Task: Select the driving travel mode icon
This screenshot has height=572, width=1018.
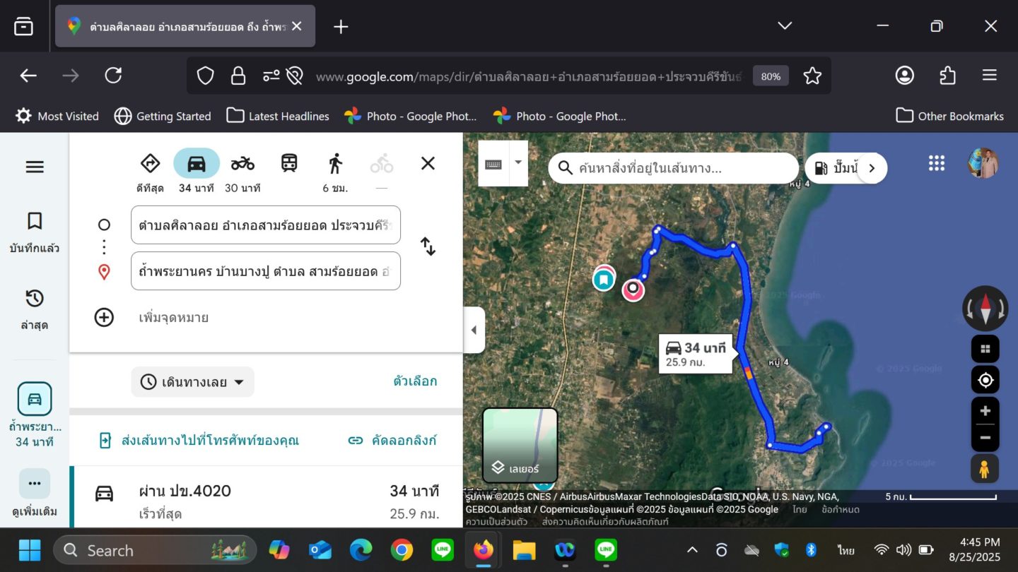Action: coord(196,164)
